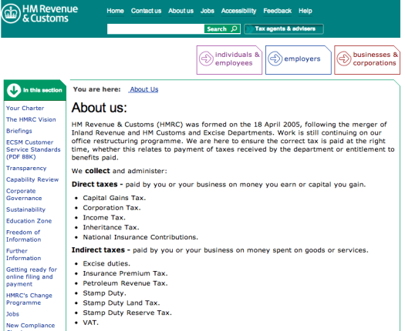Click the Stamp Duty Reserve Tax list item
The height and width of the screenshot is (331, 405).
127,313
